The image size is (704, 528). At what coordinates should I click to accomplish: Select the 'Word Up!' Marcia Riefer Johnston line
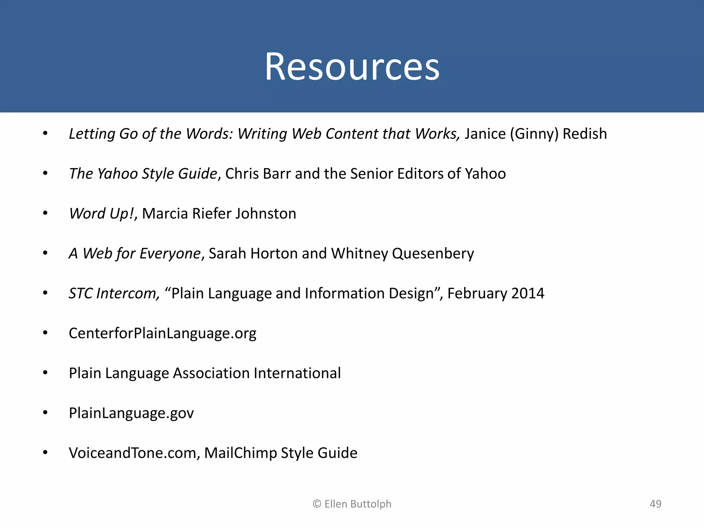coord(183,213)
